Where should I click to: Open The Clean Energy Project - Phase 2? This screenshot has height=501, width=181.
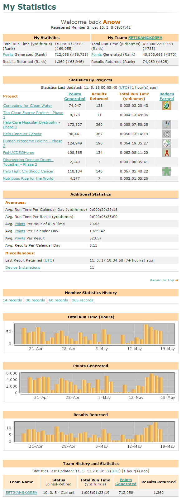click(33, 115)
